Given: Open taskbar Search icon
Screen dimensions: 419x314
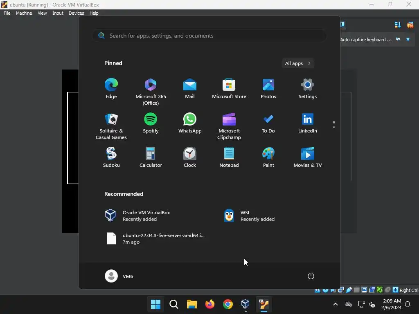Looking at the screenshot, I should tap(173, 304).
